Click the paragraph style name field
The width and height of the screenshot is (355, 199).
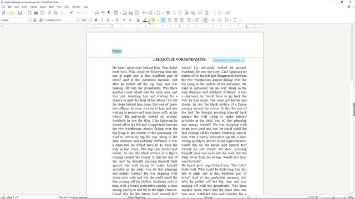14,20
